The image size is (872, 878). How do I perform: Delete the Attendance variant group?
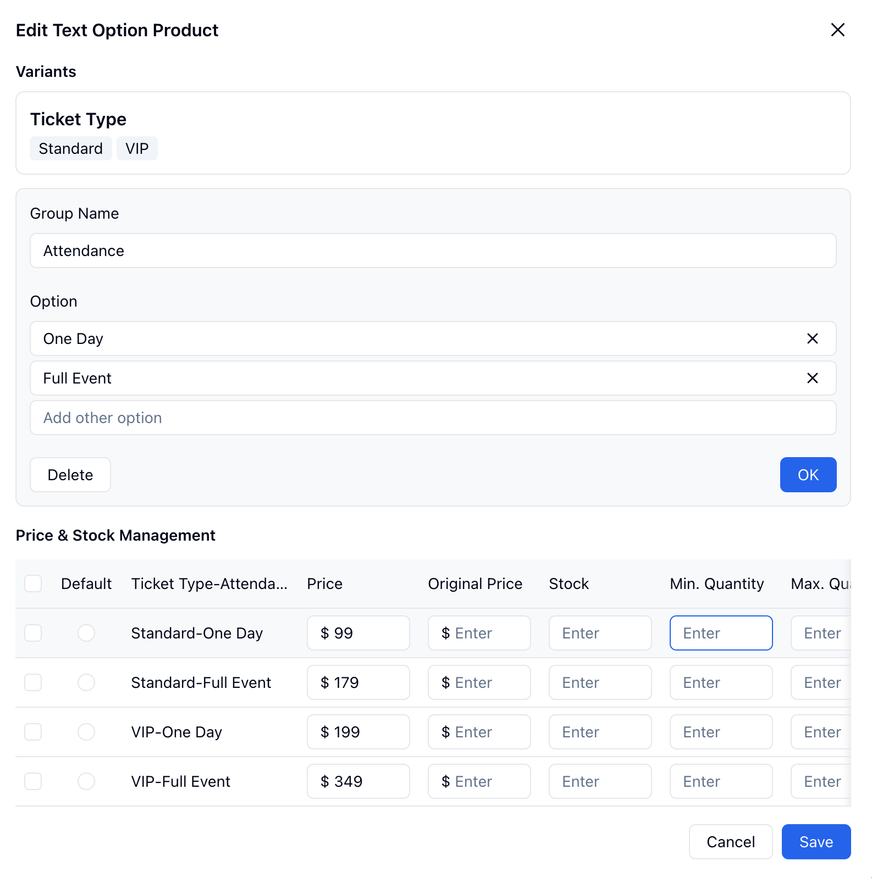(x=70, y=475)
